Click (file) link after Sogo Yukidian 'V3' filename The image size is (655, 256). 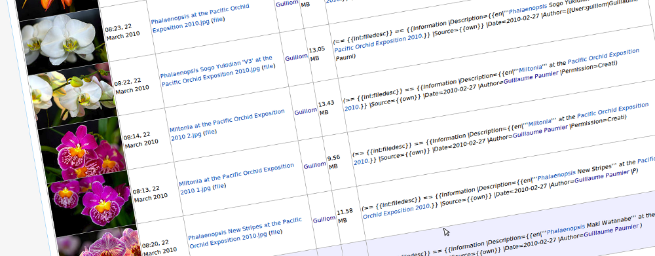(269, 66)
